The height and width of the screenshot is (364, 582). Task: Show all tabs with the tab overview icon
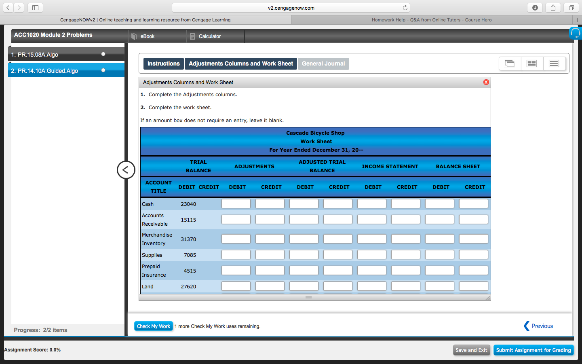pos(571,8)
